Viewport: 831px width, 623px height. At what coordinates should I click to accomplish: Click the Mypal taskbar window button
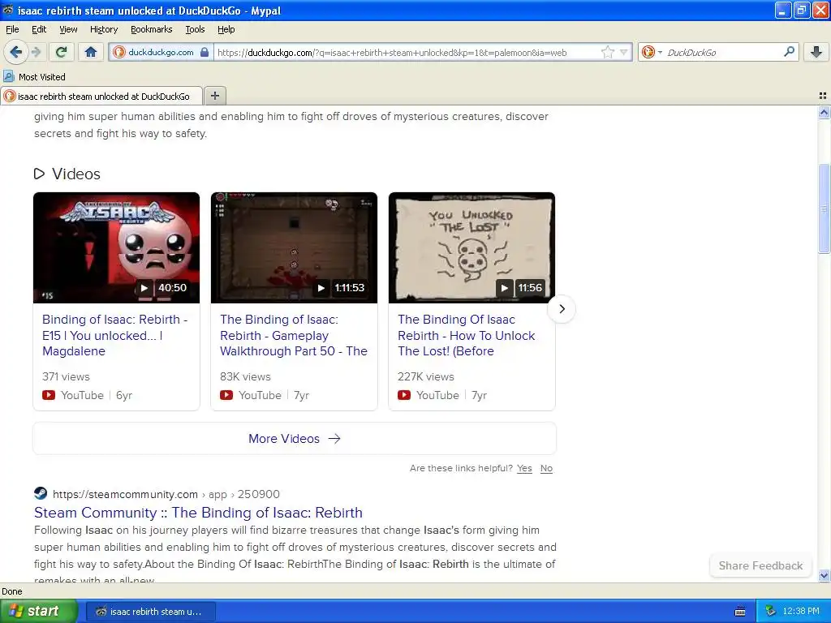click(150, 612)
